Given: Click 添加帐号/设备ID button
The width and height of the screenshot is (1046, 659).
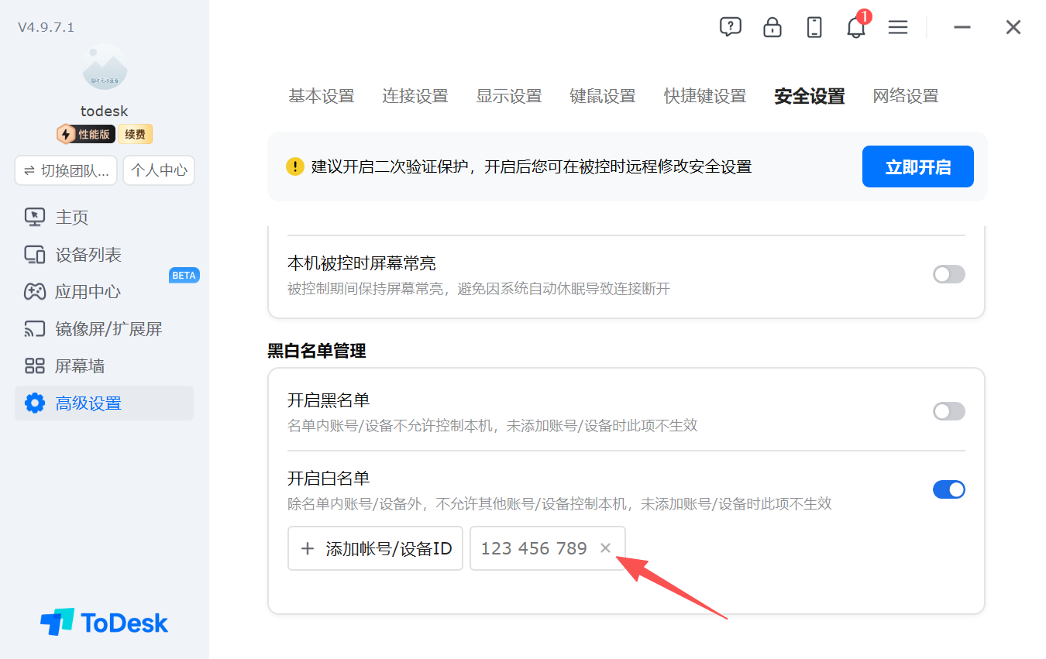Looking at the screenshot, I should pyautogui.click(x=375, y=548).
